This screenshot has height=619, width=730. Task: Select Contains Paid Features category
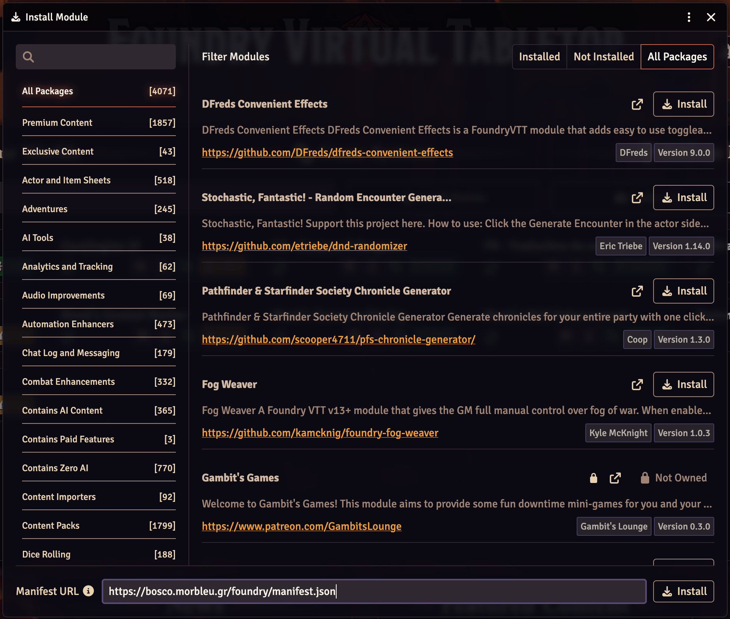point(99,439)
